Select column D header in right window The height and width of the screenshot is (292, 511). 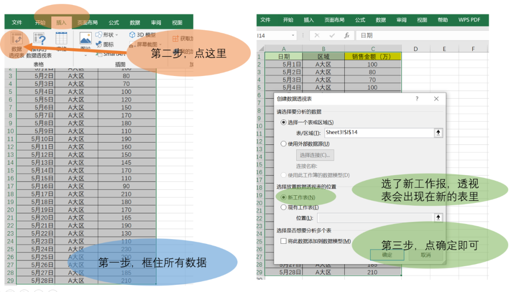[415, 49]
